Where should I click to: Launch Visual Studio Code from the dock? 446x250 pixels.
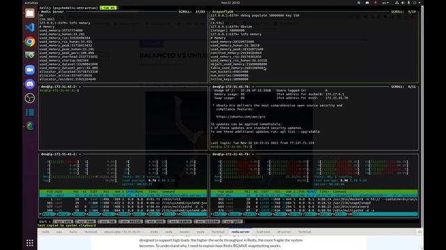(29, 27)
